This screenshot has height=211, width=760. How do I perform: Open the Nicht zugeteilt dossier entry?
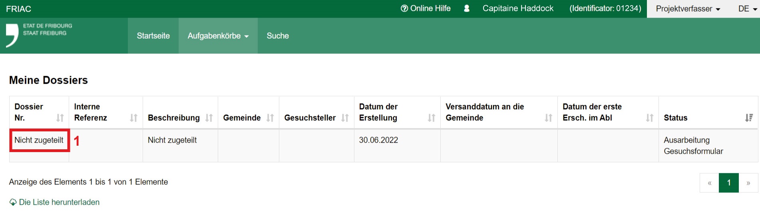point(39,140)
